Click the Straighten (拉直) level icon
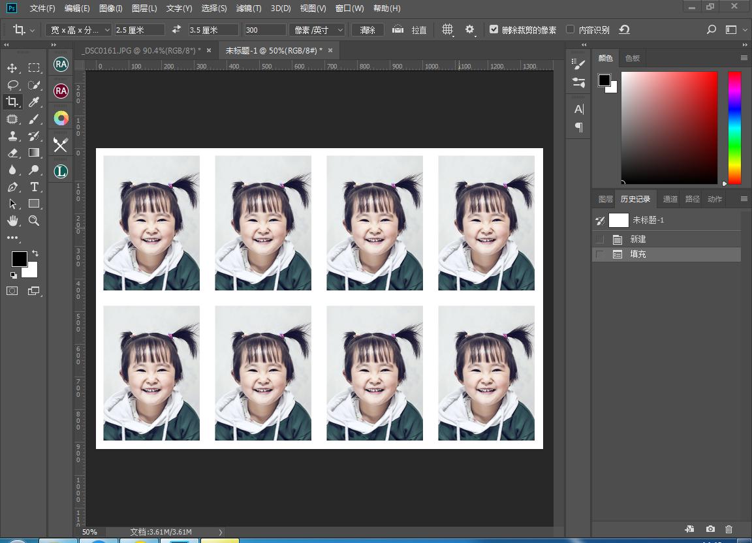This screenshot has height=543, width=752. click(x=398, y=30)
